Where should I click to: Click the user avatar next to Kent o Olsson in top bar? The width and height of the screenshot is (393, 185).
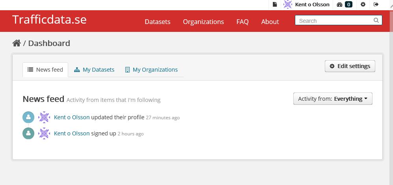pos(288,4)
